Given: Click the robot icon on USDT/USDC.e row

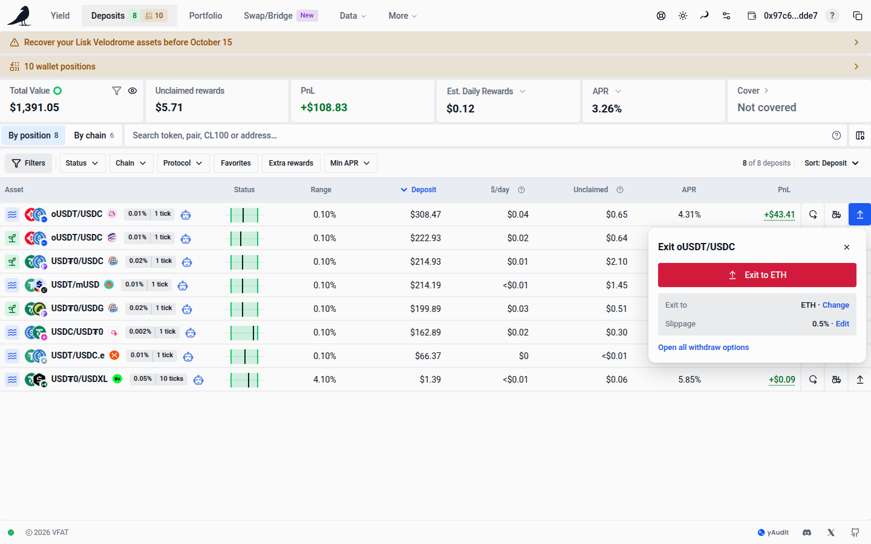Looking at the screenshot, I should [188, 357].
